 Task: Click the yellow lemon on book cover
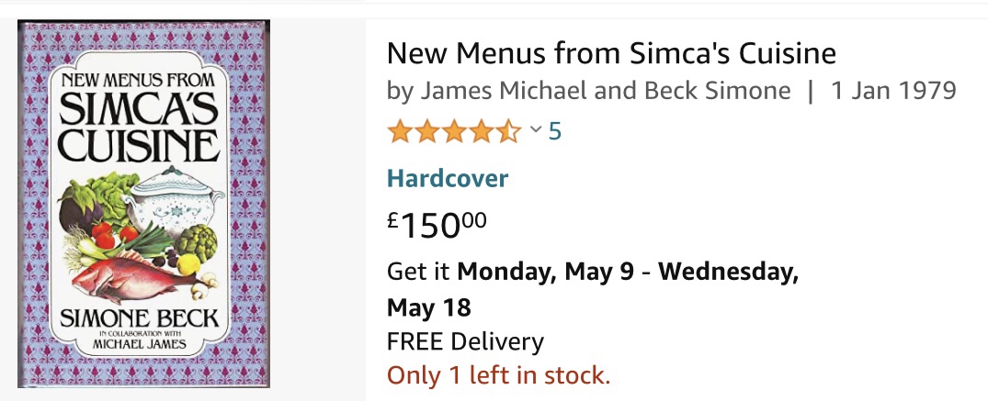point(187,266)
